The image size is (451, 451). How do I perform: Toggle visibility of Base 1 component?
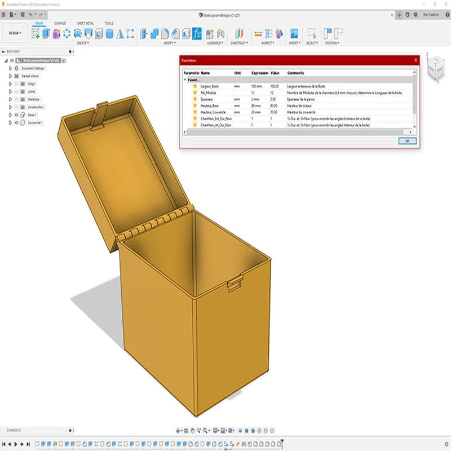coord(16,115)
